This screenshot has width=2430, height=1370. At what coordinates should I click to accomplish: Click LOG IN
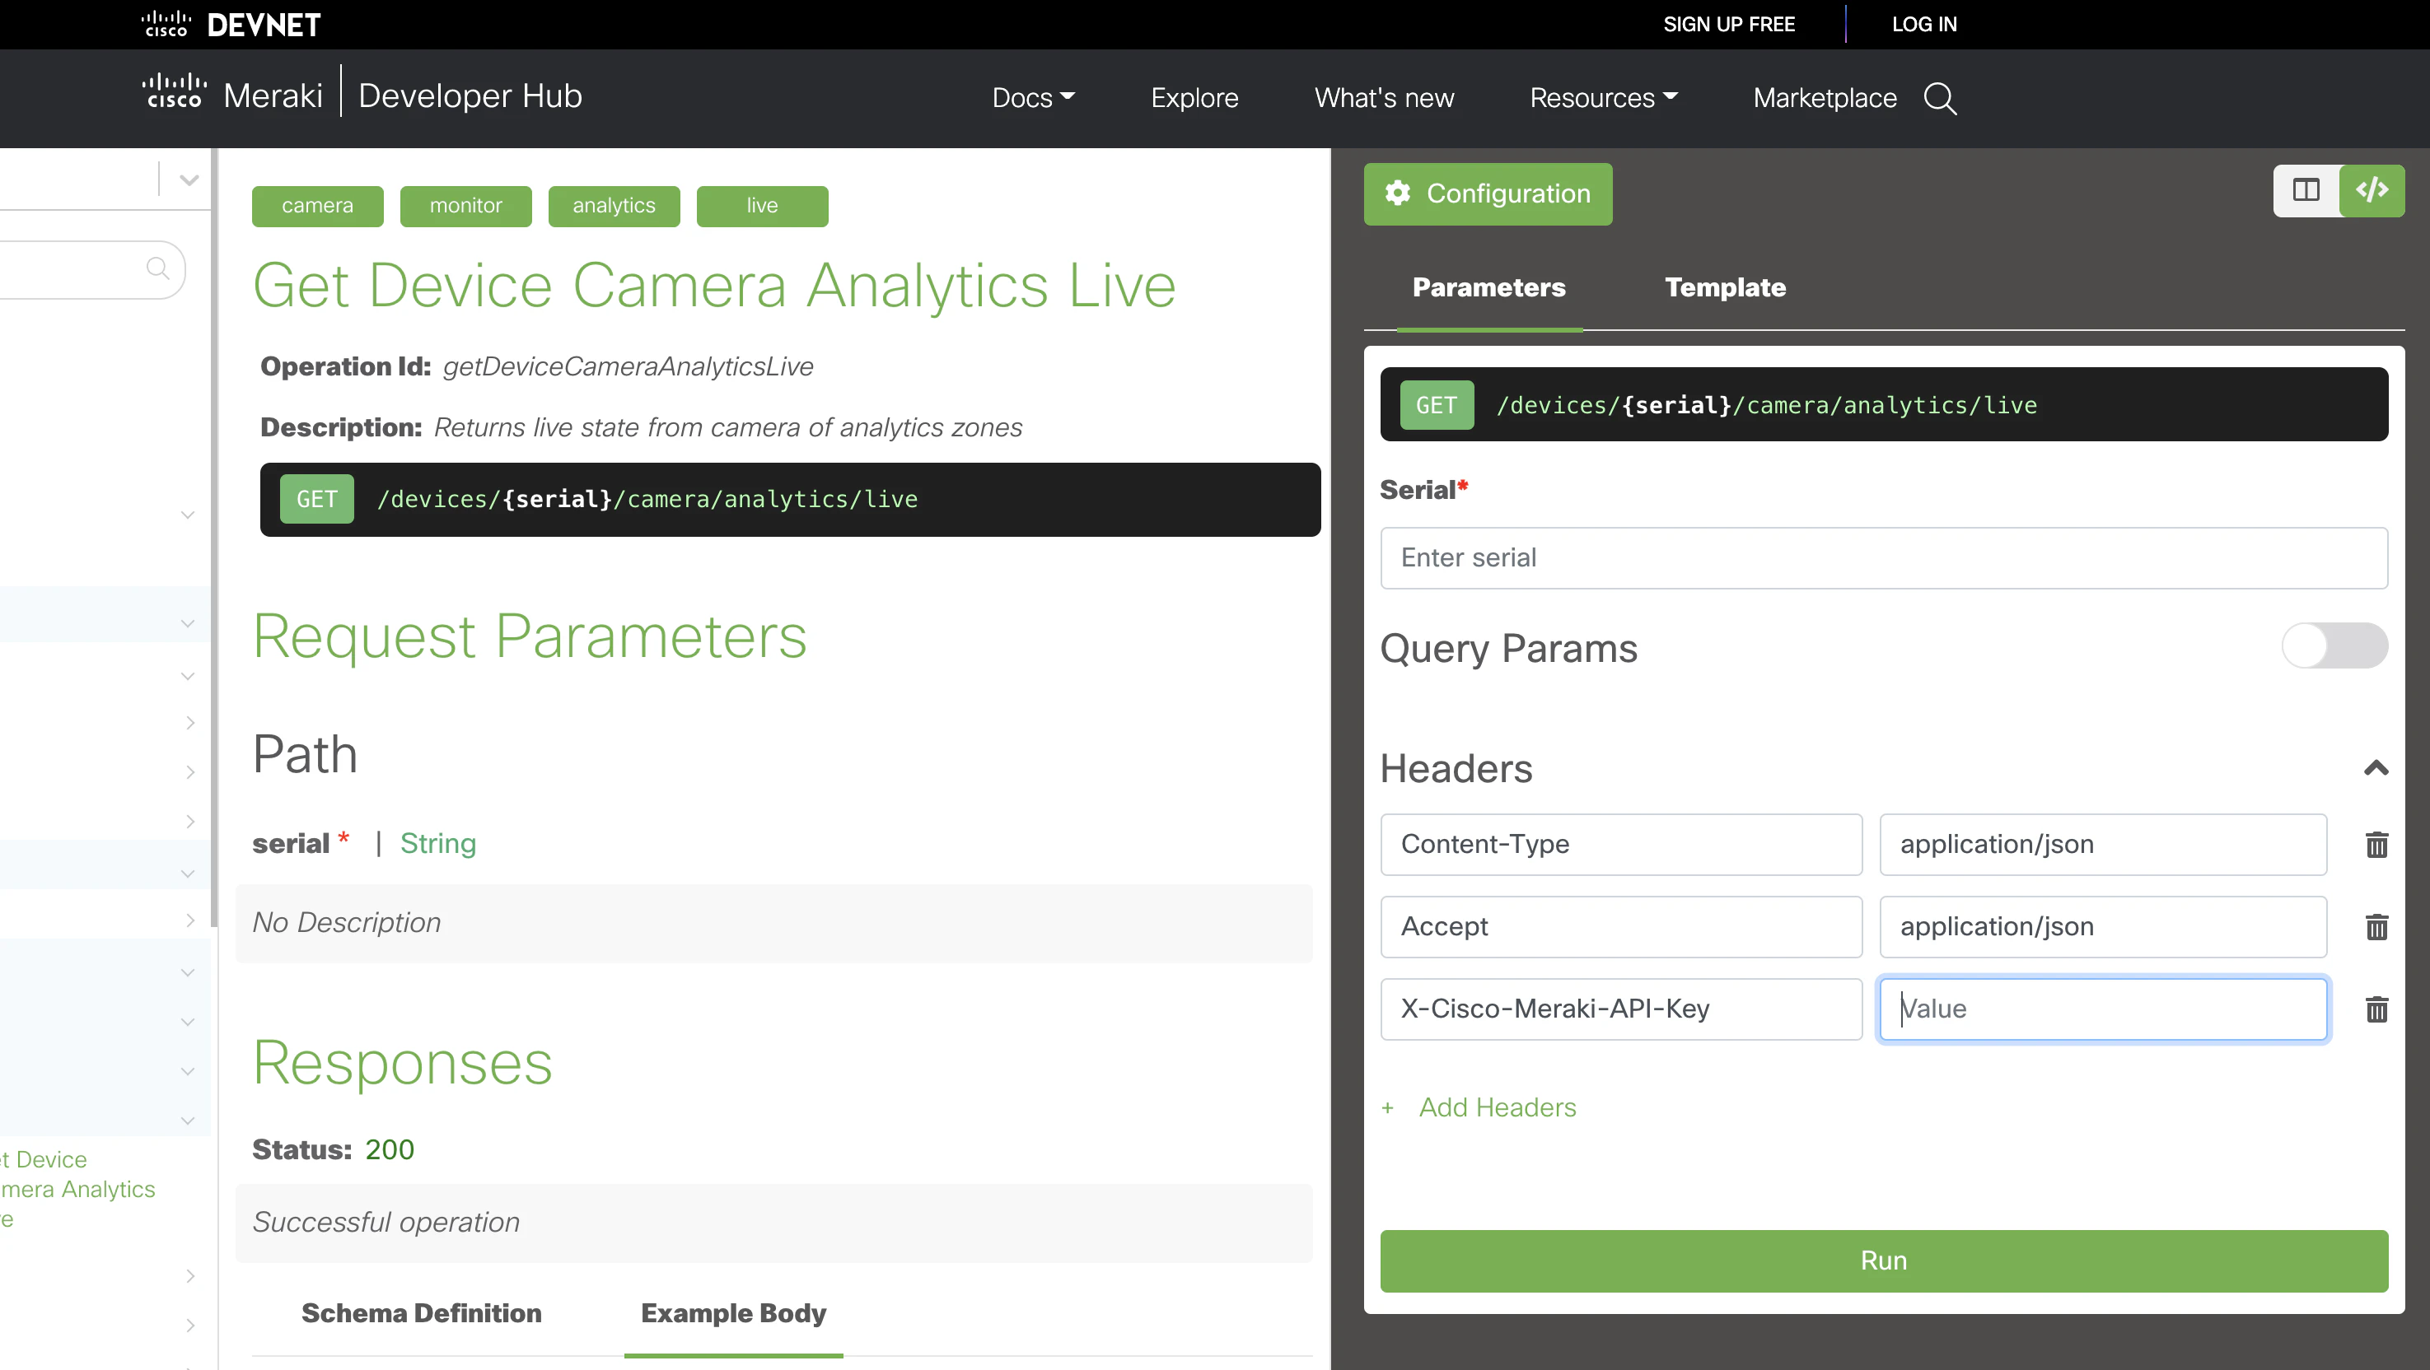[x=1923, y=25]
